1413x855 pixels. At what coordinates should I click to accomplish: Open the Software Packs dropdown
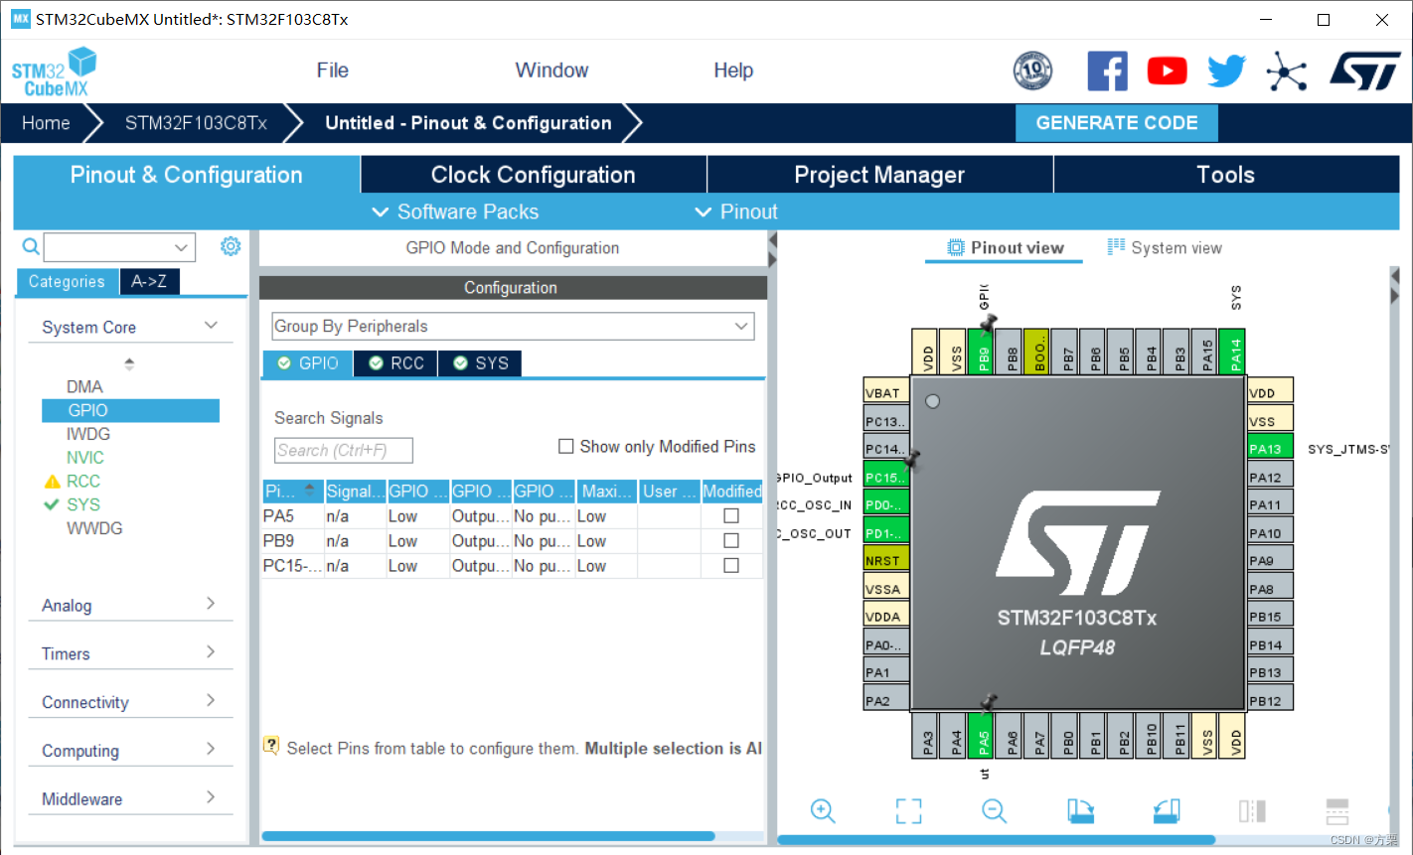(x=455, y=212)
